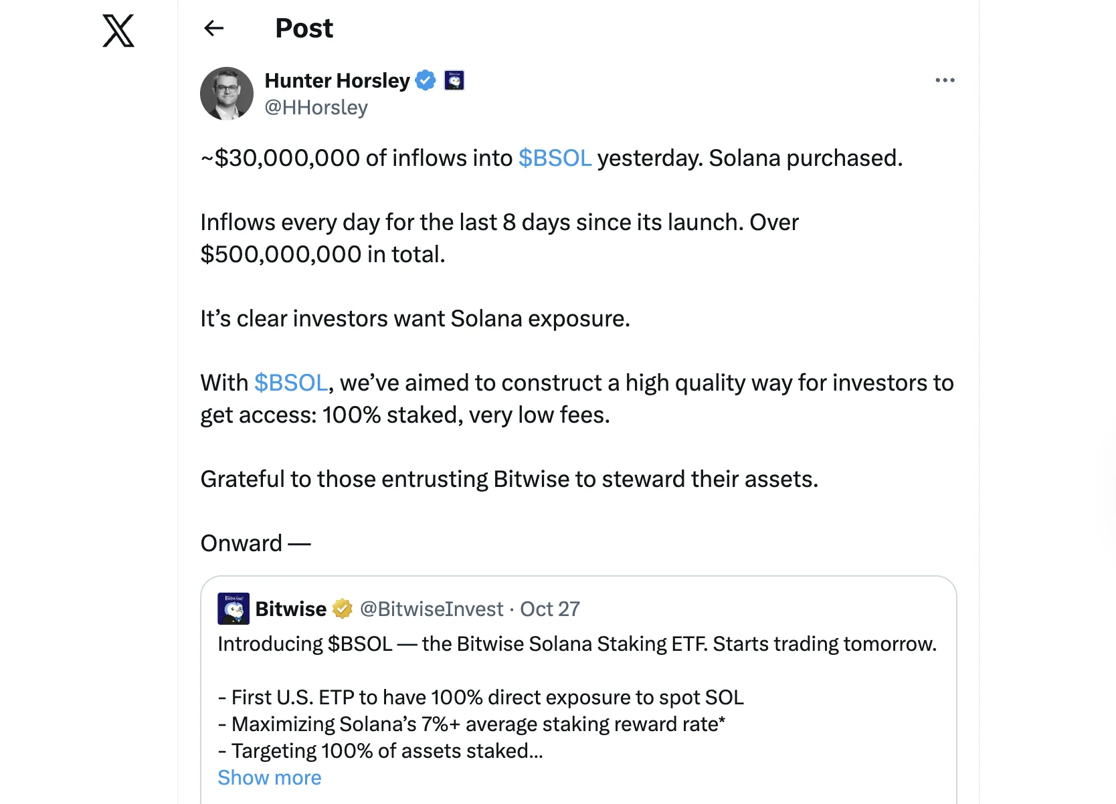The image size is (1116, 804).
Task: Expand the quoted tweet with Show more
Action: coord(269,777)
